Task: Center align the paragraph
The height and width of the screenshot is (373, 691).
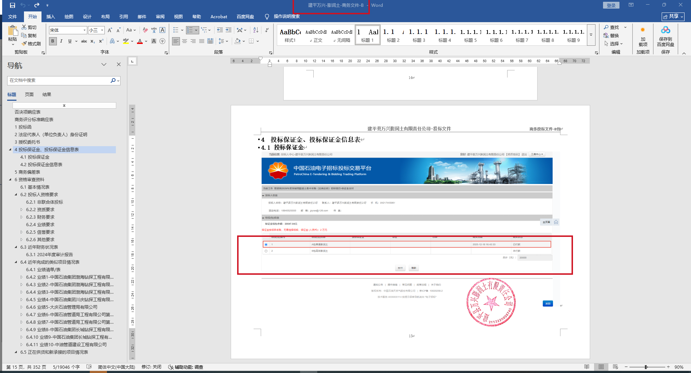Action: pos(185,41)
